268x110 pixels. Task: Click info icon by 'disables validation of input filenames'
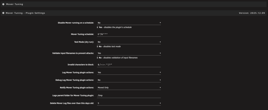(98, 58)
